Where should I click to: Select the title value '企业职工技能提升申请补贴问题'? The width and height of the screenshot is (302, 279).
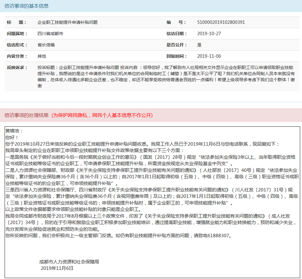coord(67,22)
